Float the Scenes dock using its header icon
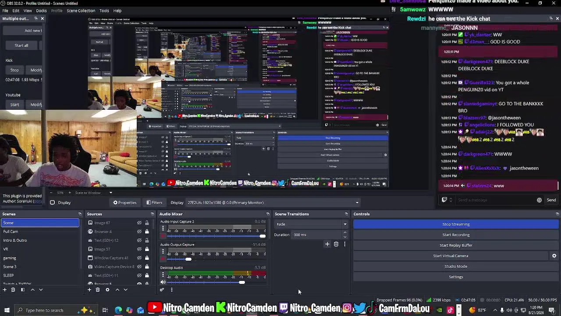The image size is (561, 316). click(80, 214)
